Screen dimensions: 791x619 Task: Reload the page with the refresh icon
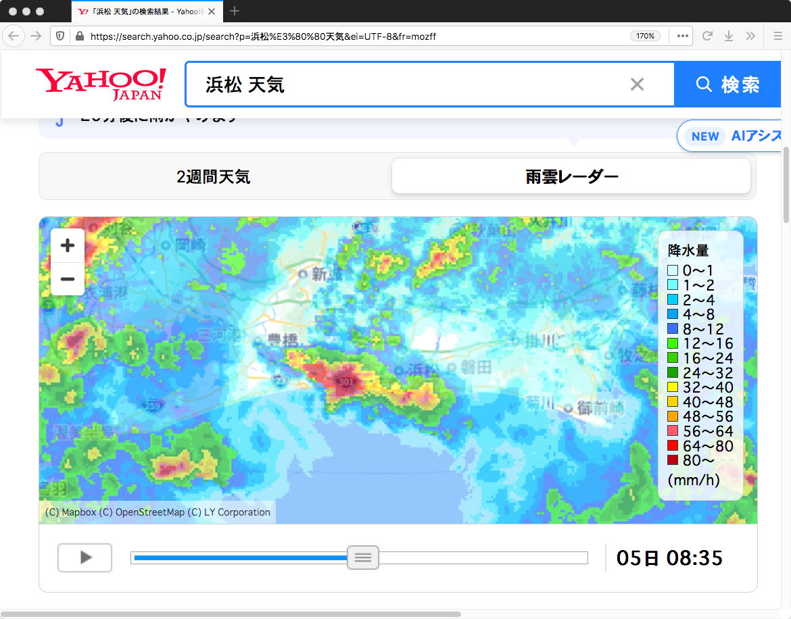coord(707,36)
